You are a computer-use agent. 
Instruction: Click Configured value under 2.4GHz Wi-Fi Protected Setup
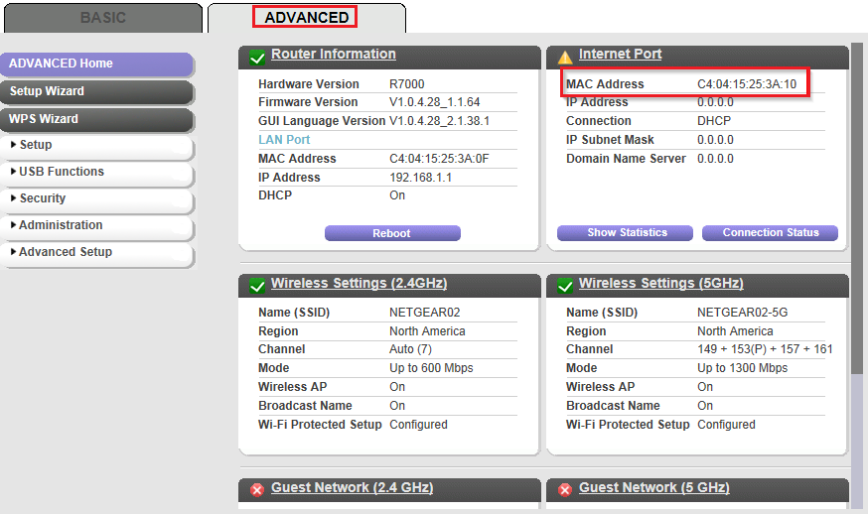pos(418,425)
